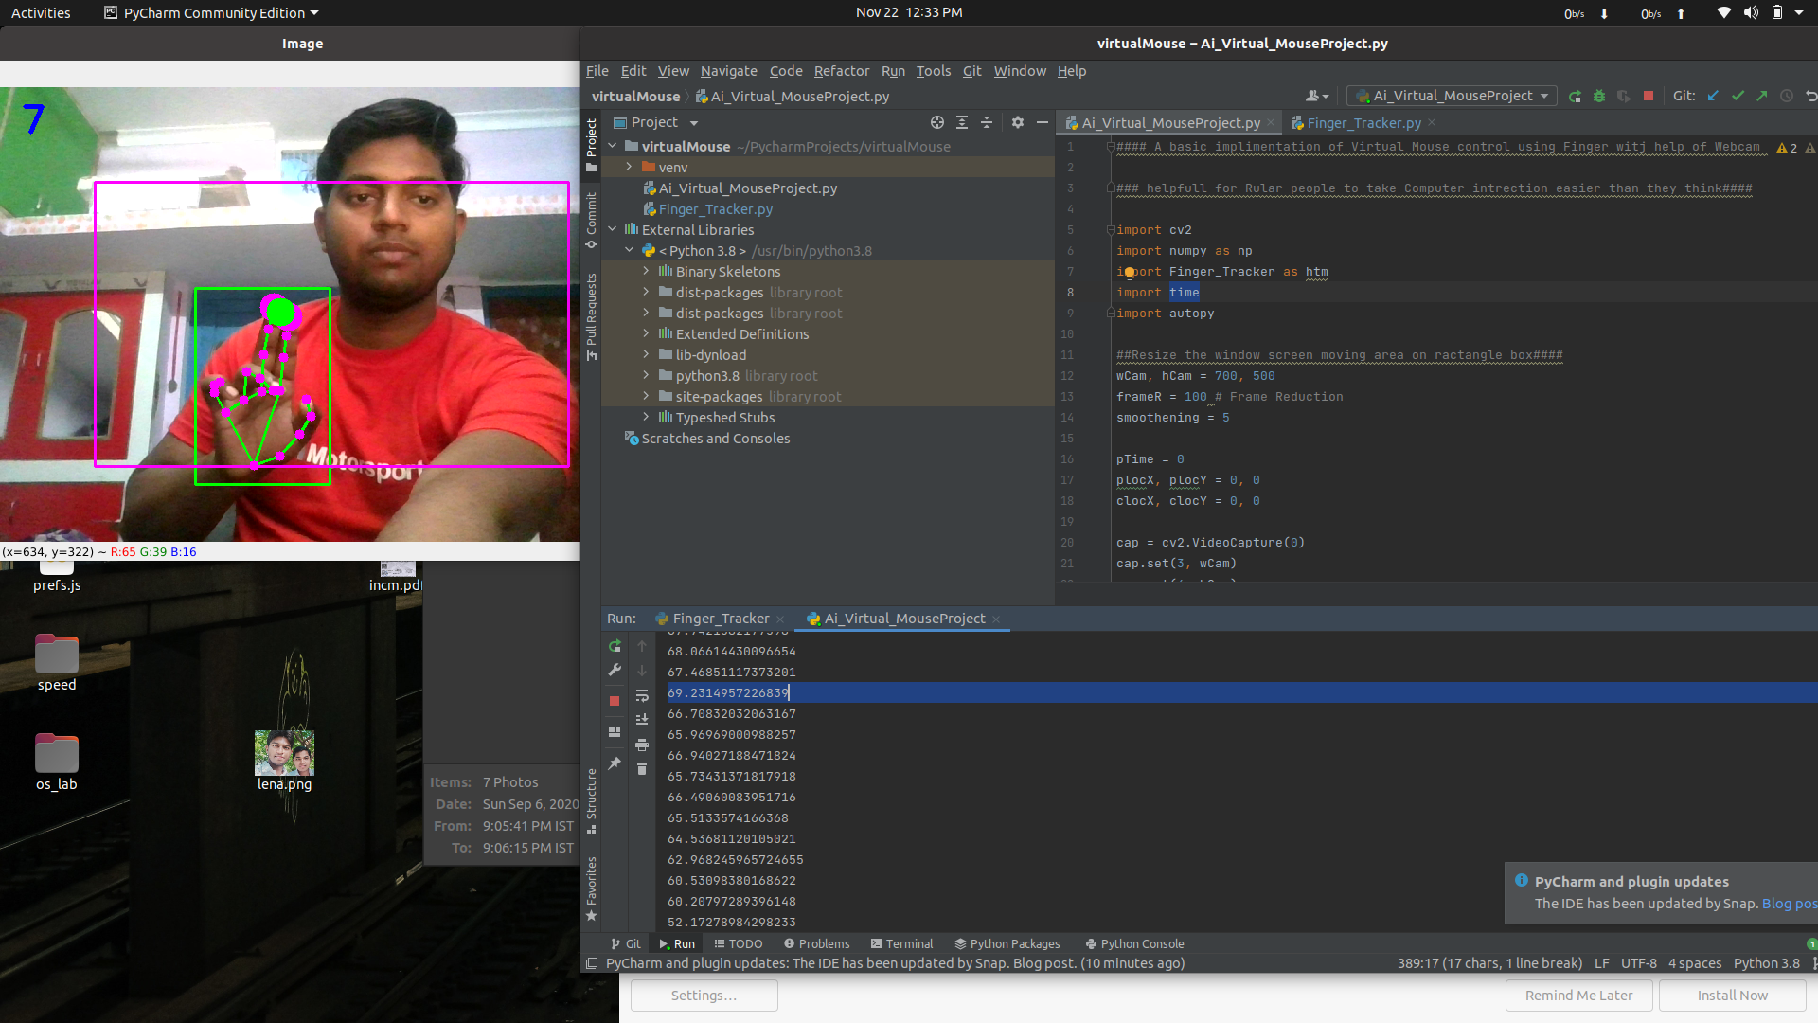The height and width of the screenshot is (1023, 1818).
Task: Collapse all nodes in Project view
Action: 987,122
